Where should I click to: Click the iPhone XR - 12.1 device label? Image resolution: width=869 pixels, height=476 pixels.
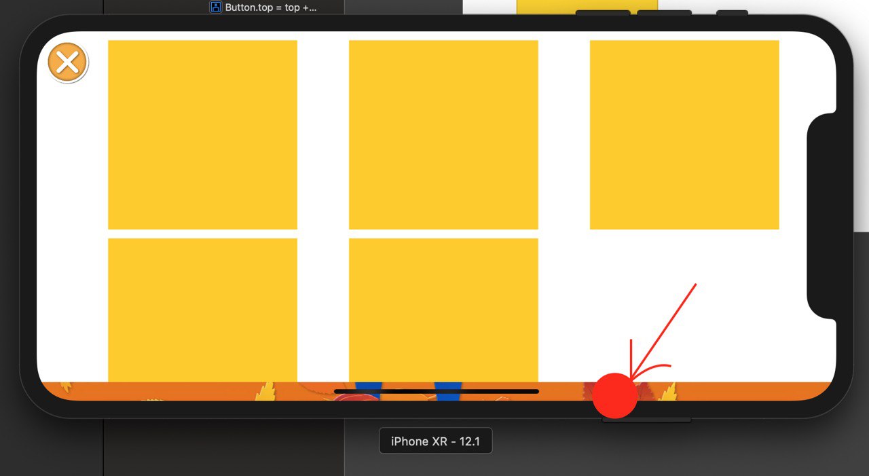pyautogui.click(x=435, y=441)
